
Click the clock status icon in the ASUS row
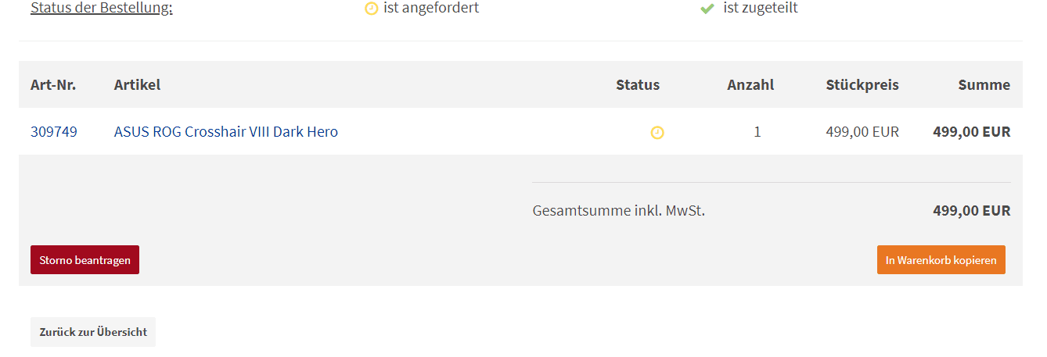coord(657,133)
